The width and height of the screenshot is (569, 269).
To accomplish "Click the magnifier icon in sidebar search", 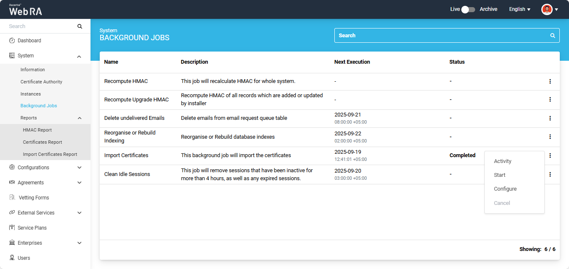I will tap(80, 26).
